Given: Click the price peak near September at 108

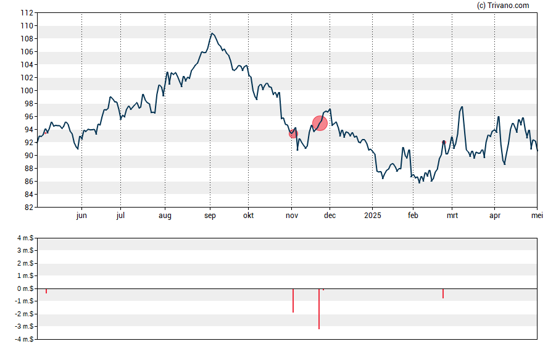Looking at the screenshot, I should 212,33.
